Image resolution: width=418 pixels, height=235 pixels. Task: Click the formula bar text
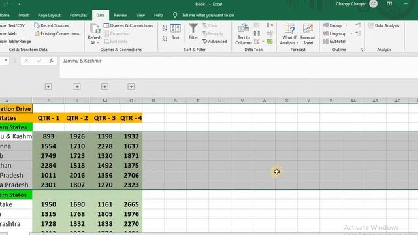pyautogui.click(x=82, y=61)
